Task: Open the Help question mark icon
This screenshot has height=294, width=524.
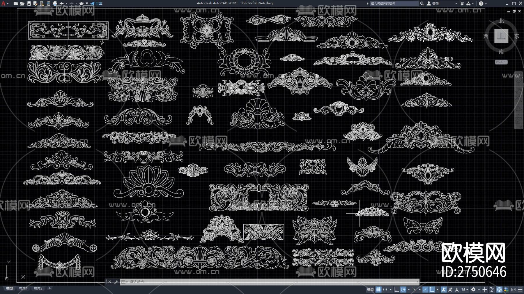Action: (x=481, y=3)
